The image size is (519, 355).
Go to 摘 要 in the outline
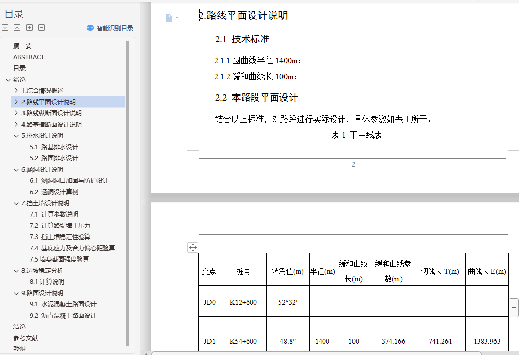pyautogui.click(x=22, y=45)
